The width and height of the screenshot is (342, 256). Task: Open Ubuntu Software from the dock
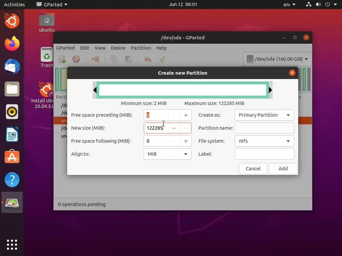(12, 157)
